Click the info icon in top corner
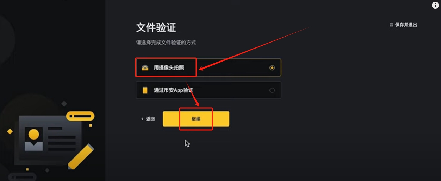Image resolution: width=441 pixels, height=181 pixels. pos(435,5)
